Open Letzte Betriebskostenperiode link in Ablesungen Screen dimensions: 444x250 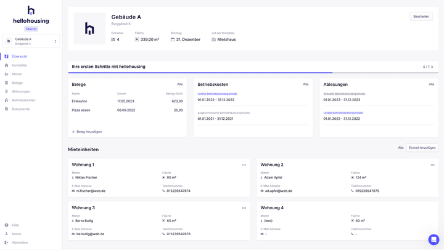343,113
